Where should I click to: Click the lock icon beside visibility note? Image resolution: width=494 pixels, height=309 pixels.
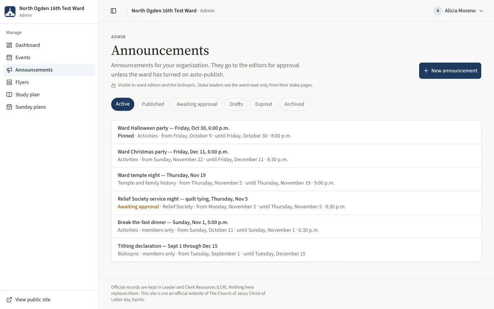114,86
